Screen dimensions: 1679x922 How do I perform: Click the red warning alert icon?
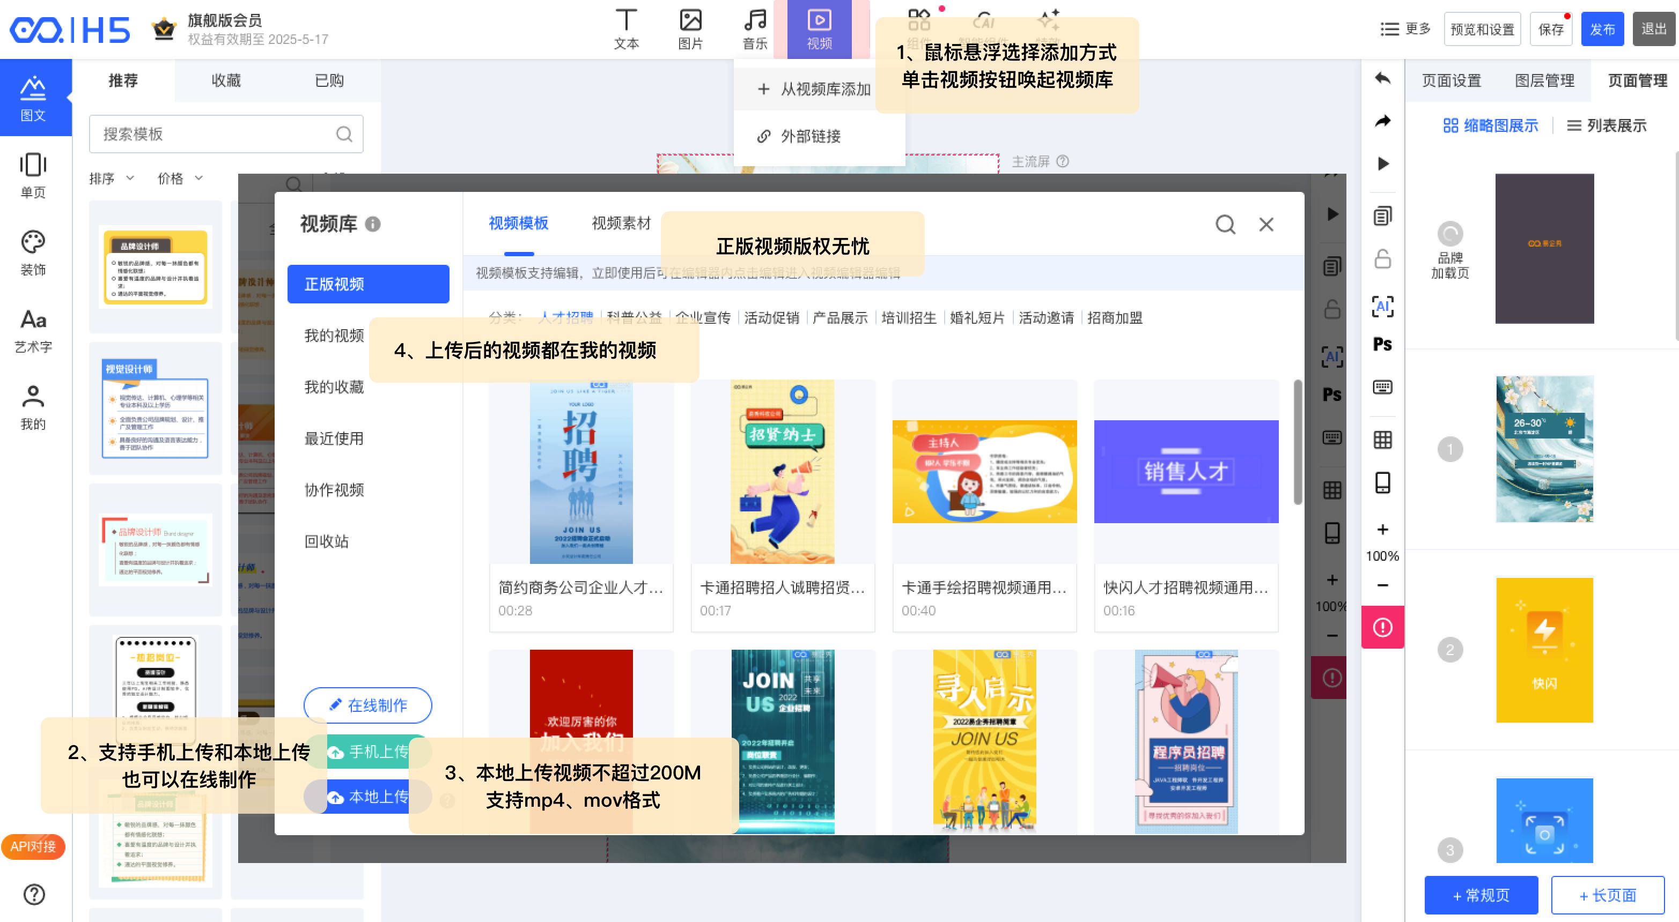click(1382, 627)
